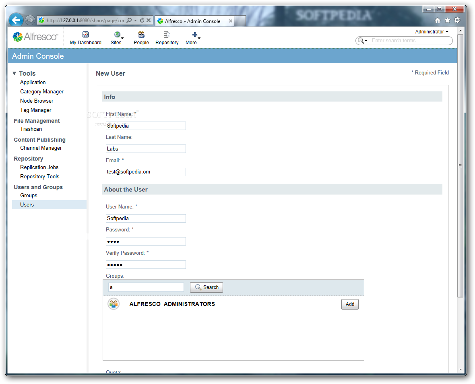Click Content Publishing heading
The height and width of the screenshot is (384, 475).
click(40, 140)
